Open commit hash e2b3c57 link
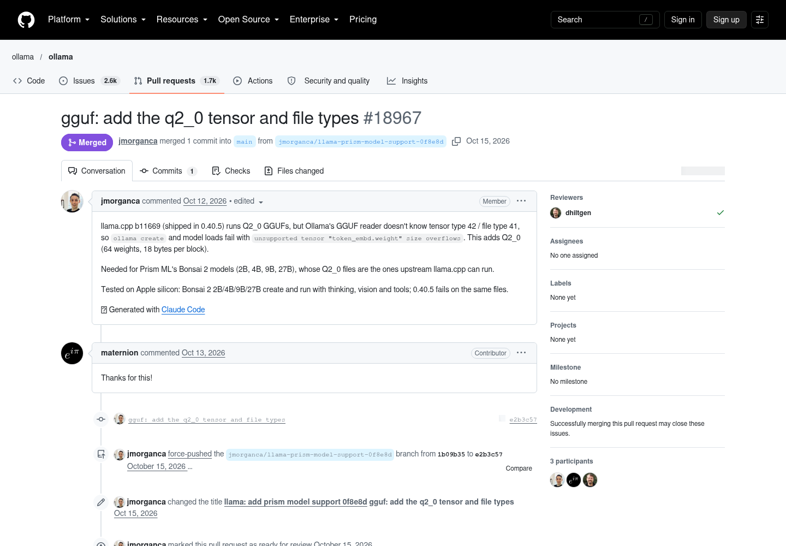 pyautogui.click(x=523, y=420)
